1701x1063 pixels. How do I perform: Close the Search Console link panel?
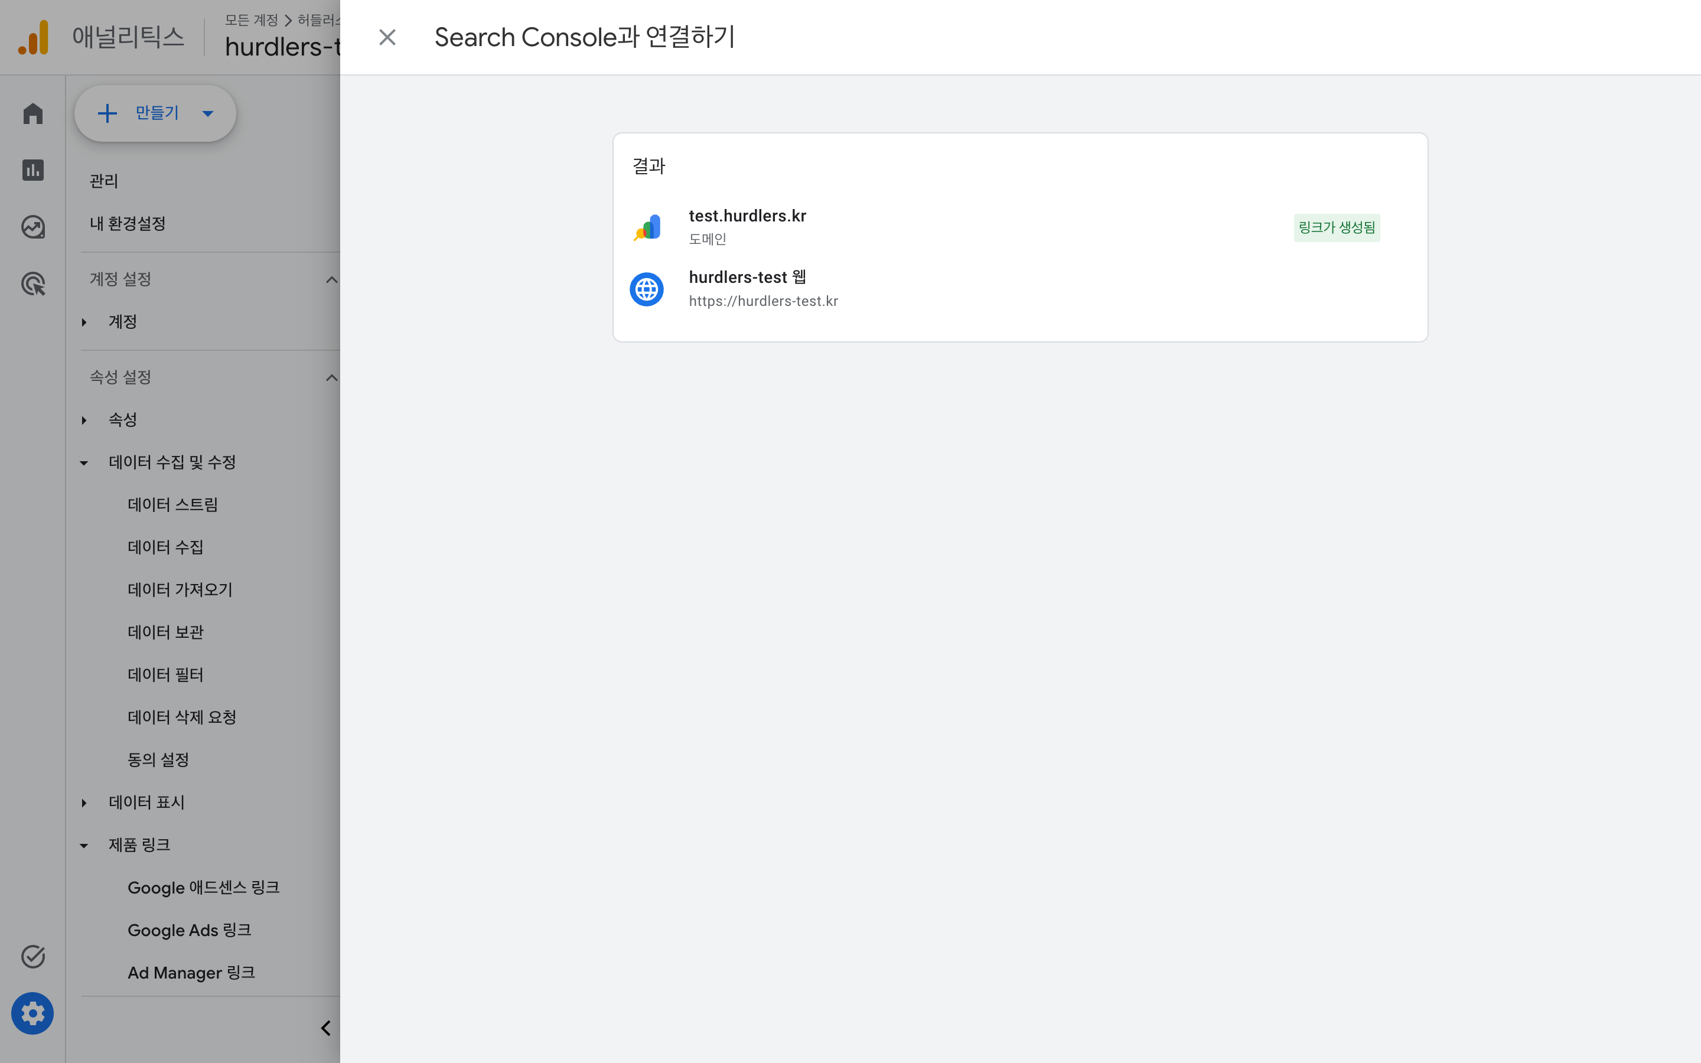pos(387,37)
